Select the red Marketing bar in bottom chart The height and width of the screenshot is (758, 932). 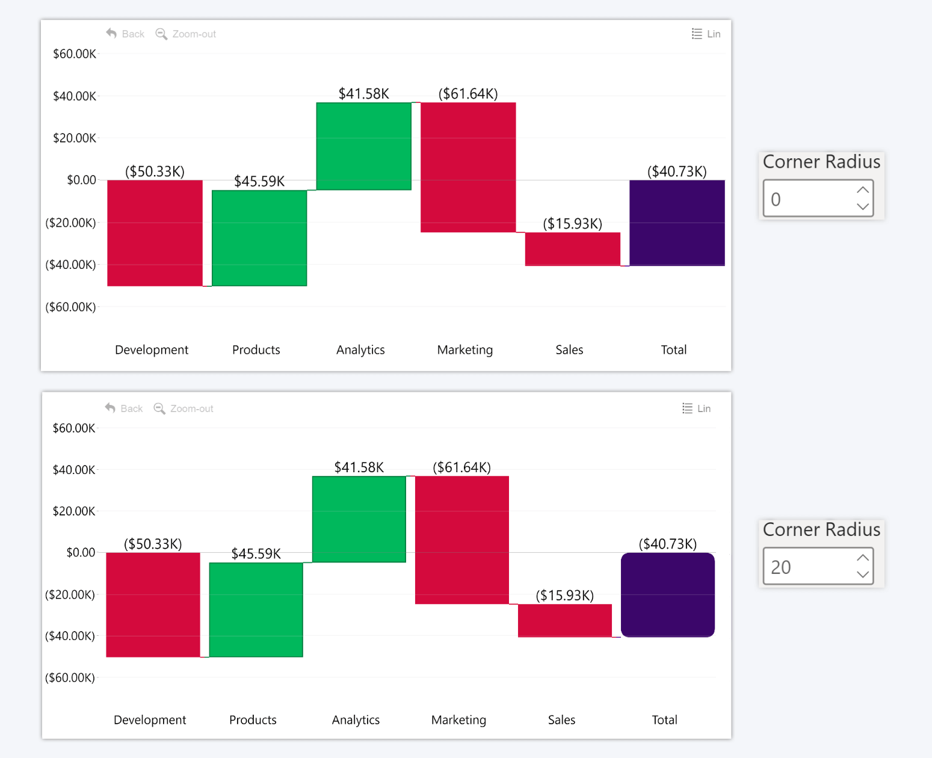(461, 540)
